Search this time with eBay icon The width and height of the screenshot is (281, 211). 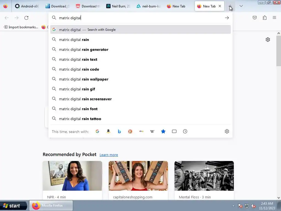click(x=141, y=131)
